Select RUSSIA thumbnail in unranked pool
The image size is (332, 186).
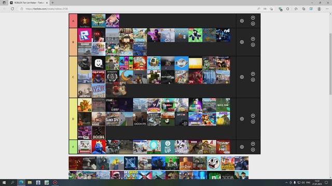click(228, 163)
